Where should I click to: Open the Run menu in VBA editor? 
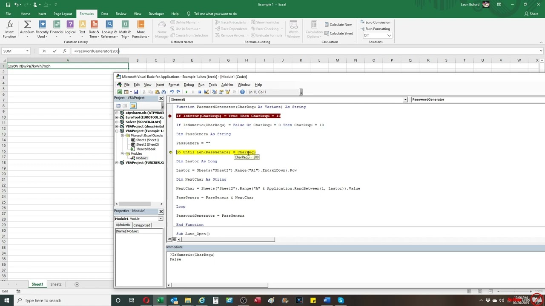click(201, 85)
